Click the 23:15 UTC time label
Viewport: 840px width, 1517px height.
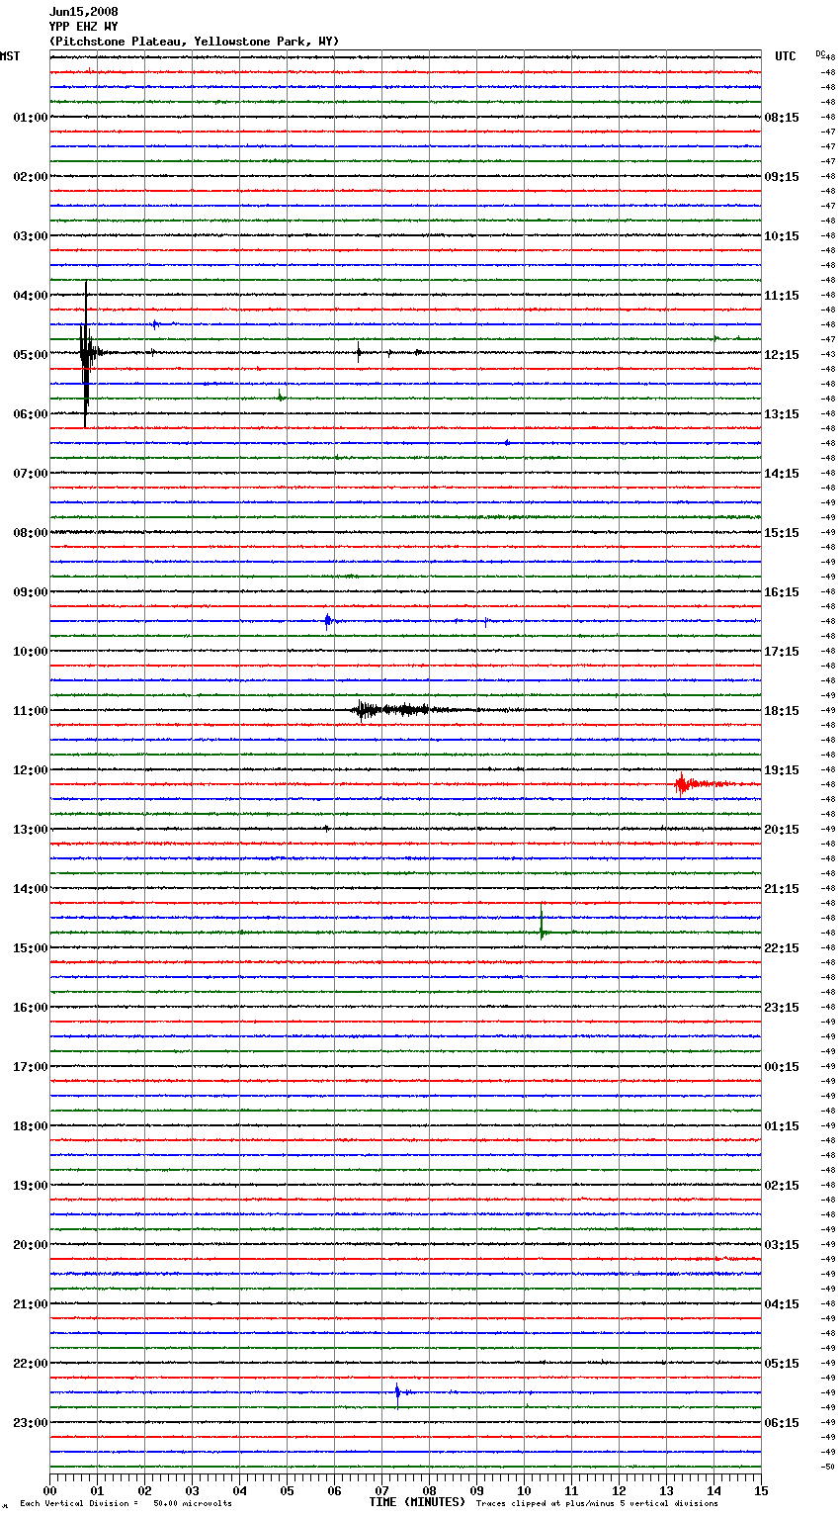(x=782, y=1008)
